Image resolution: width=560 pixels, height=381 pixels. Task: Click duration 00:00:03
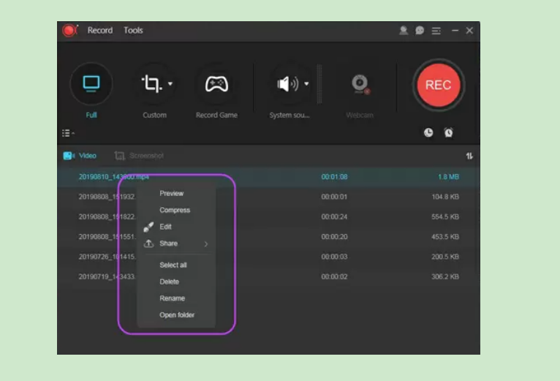tap(334, 257)
